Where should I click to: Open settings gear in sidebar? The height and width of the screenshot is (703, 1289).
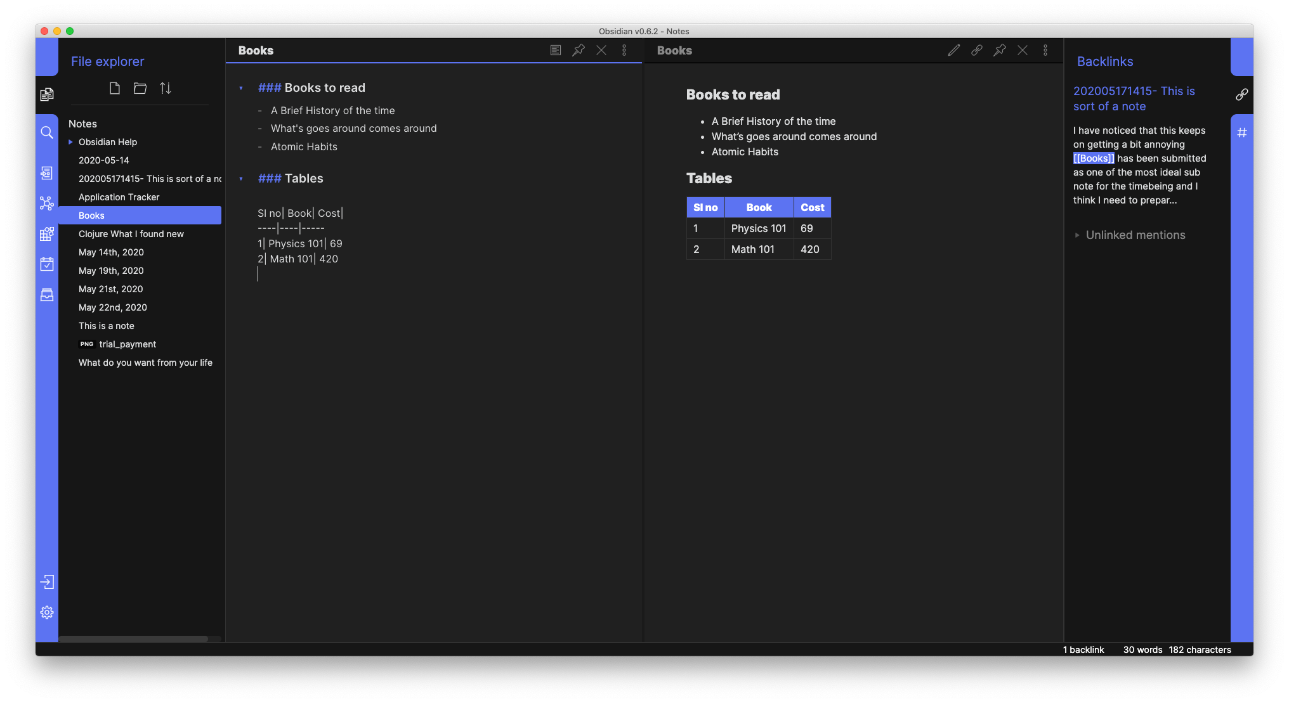click(x=46, y=612)
